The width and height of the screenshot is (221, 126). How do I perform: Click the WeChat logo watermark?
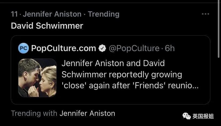coord(187,116)
